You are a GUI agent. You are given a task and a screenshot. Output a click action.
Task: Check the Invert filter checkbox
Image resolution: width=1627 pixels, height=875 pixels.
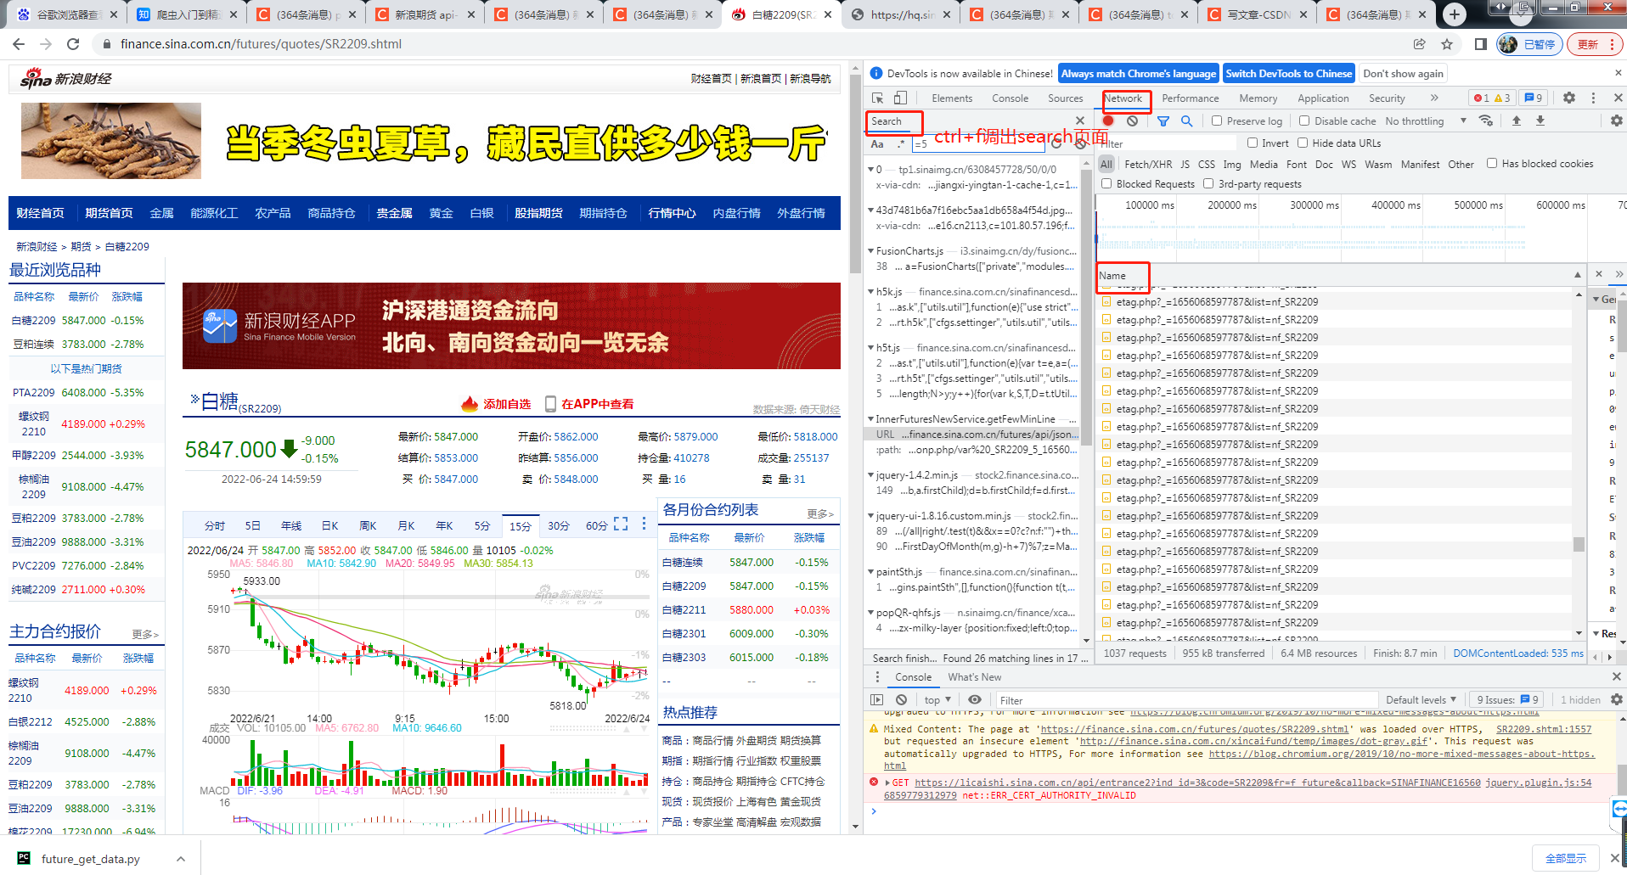[1252, 143]
